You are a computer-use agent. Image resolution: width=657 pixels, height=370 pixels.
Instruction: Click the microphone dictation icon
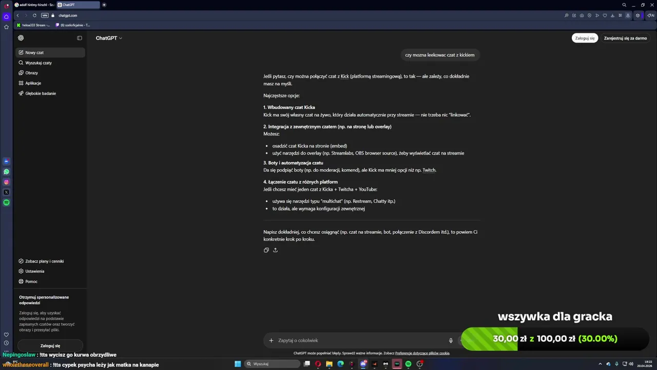(x=451, y=340)
